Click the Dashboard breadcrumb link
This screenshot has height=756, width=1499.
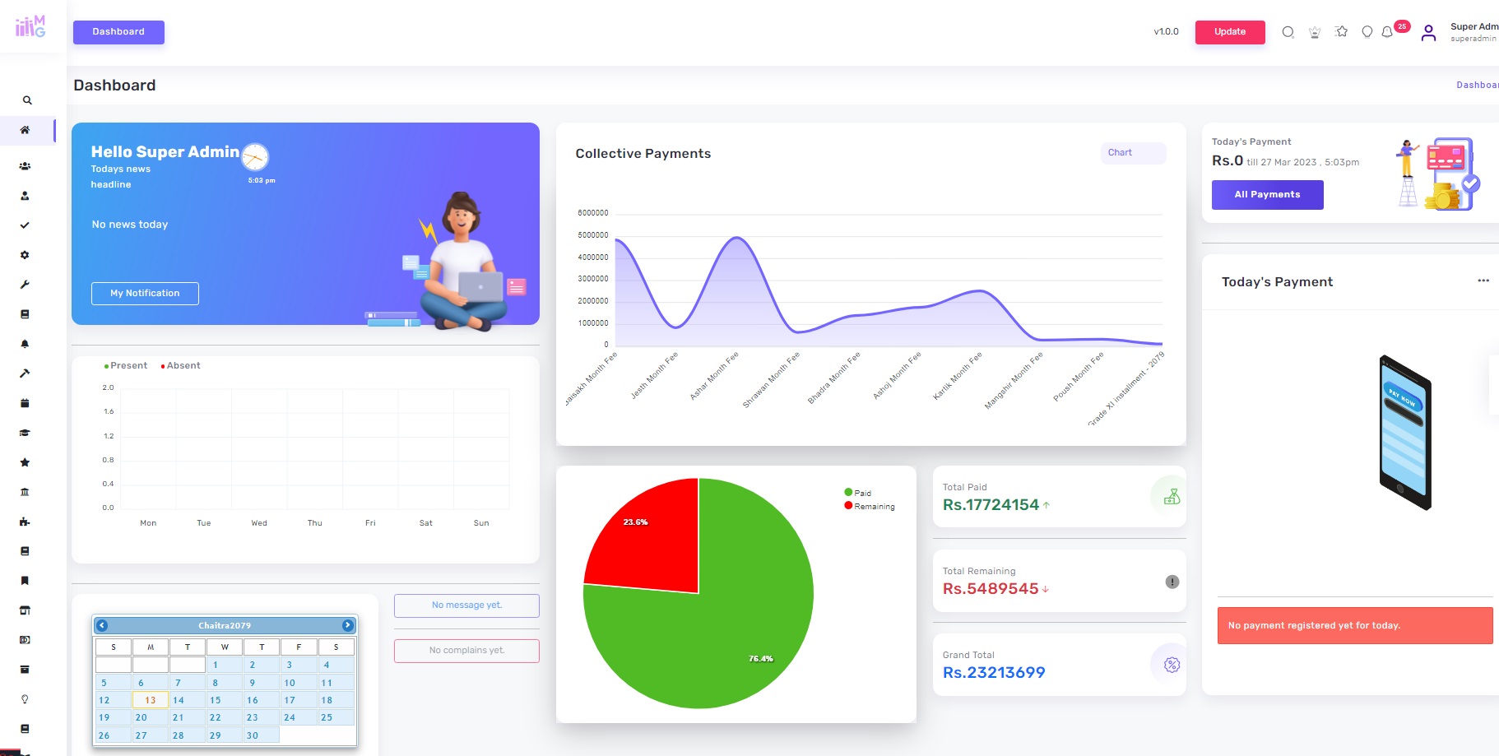tap(1477, 85)
